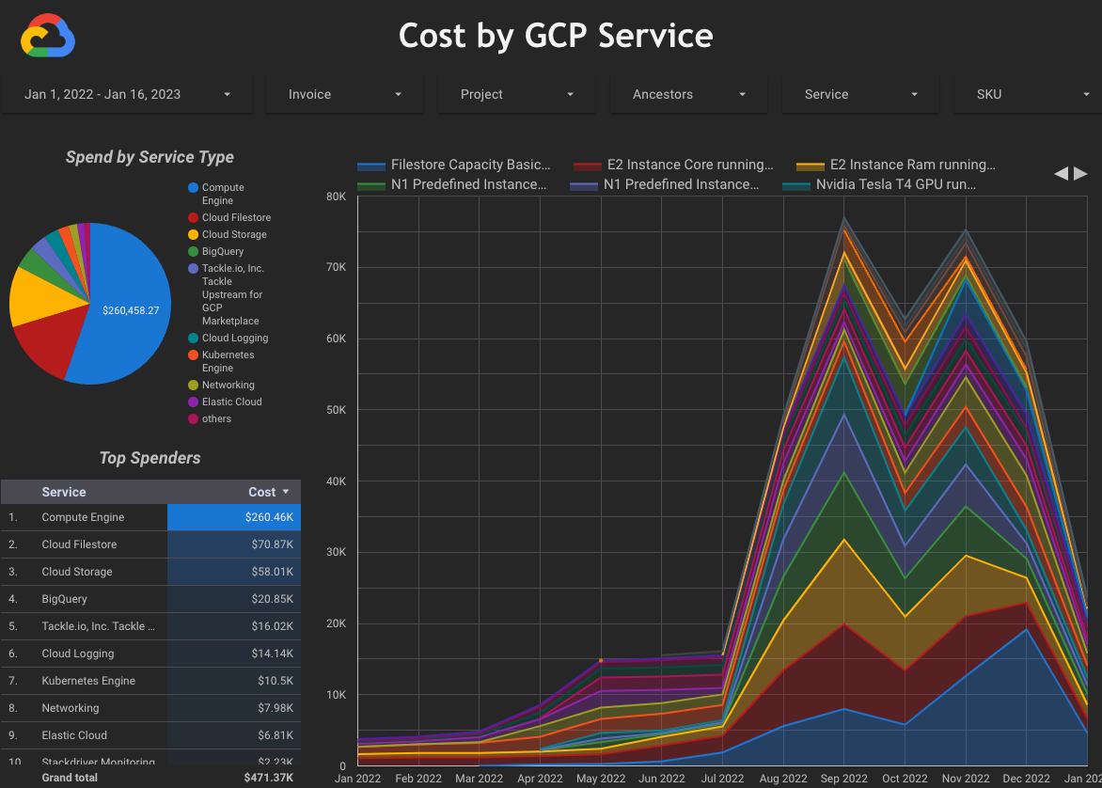Viewport: 1102px width, 788px height.
Task: Expand the Project filter
Action: [516, 94]
